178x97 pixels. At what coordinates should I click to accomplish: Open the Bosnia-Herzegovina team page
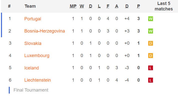click(x=45, y=31)
